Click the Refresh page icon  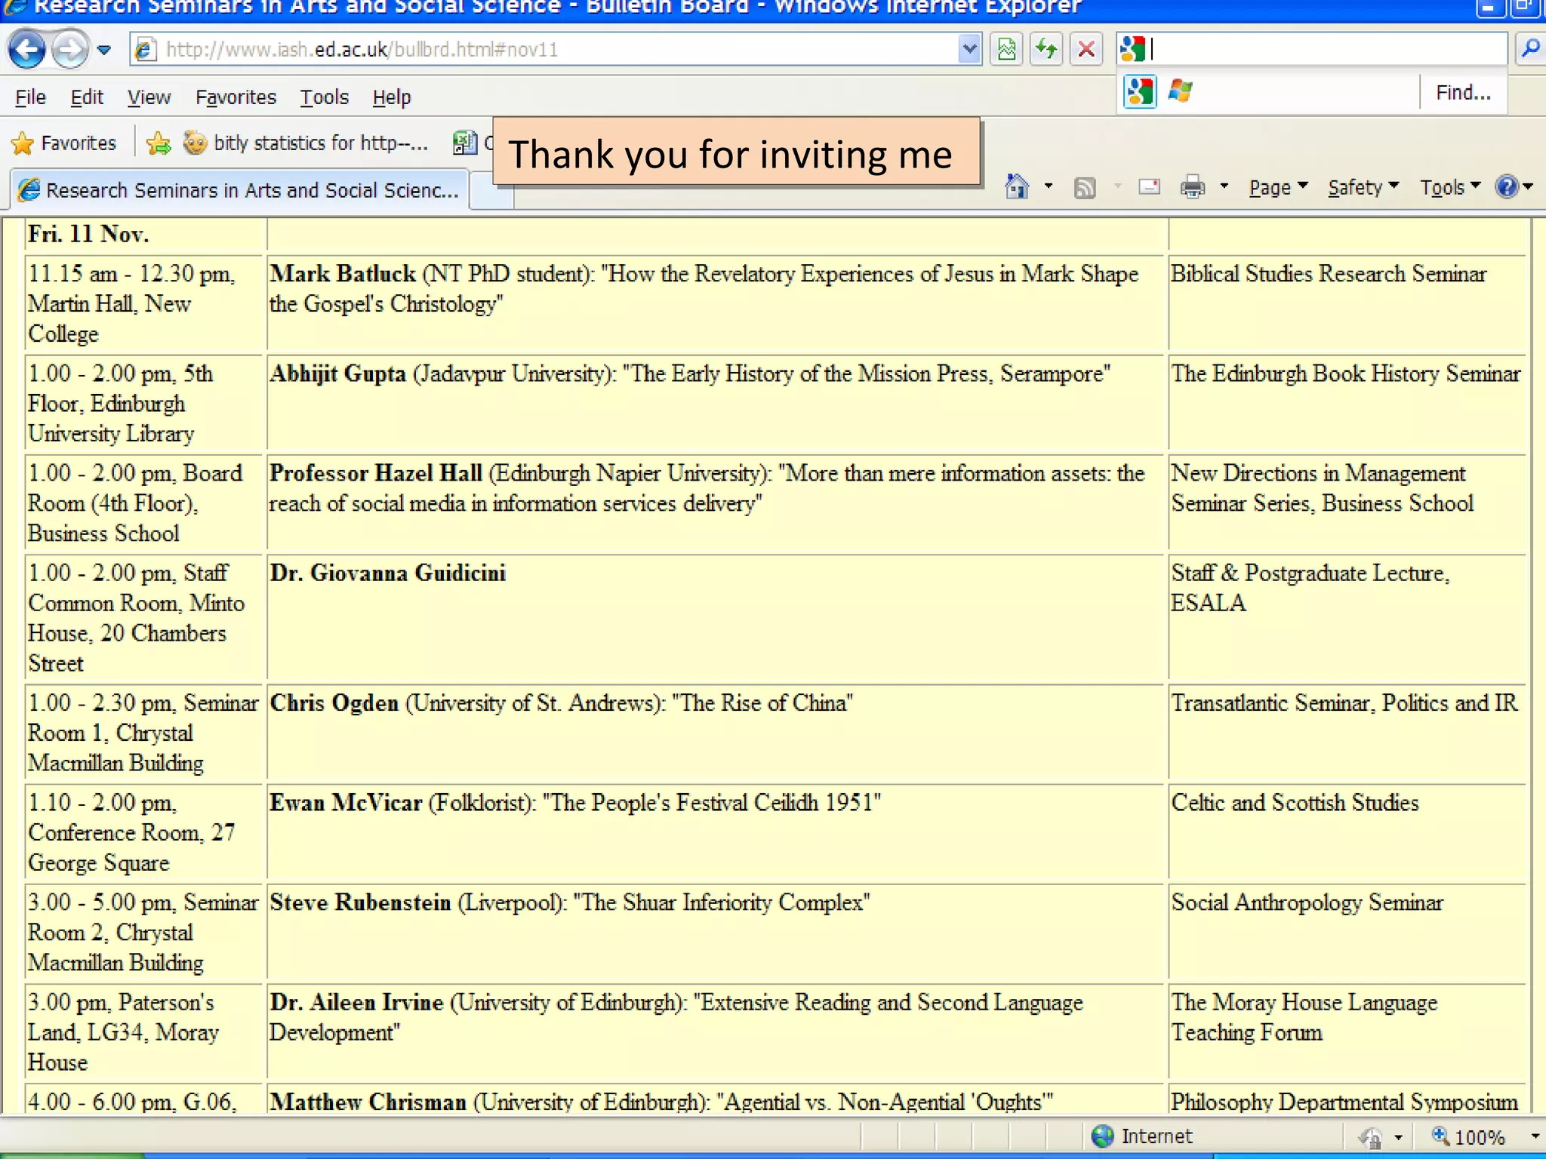point(1046,50)
